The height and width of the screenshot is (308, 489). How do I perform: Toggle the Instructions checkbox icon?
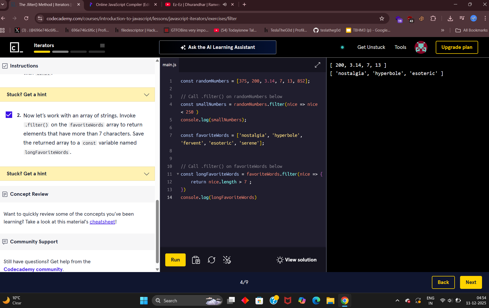(5, 66)
